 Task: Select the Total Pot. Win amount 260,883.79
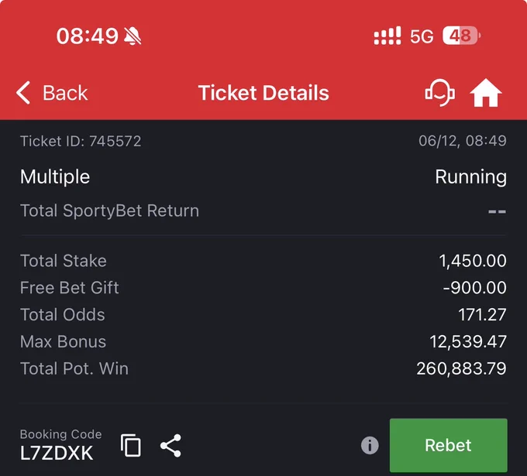click(x=461, y=368)
